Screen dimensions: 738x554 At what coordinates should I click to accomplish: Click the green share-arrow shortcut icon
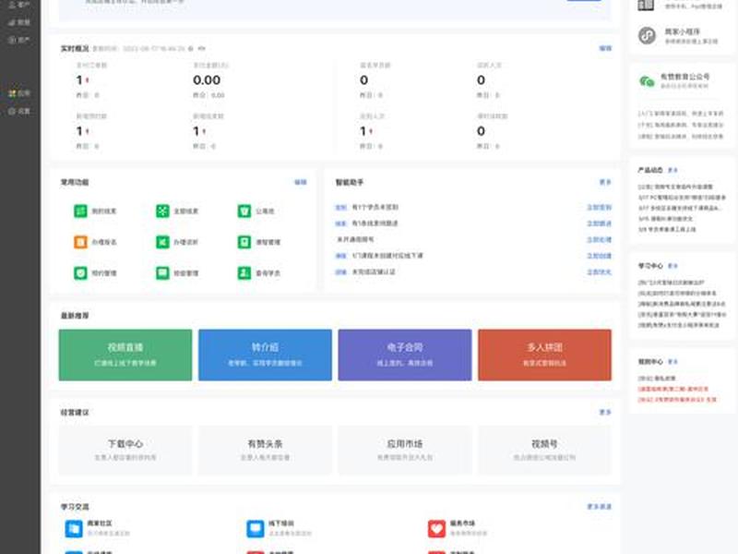[162, 242]
